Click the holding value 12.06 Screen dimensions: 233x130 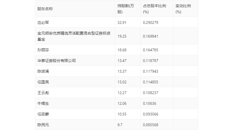click(122, 103)
